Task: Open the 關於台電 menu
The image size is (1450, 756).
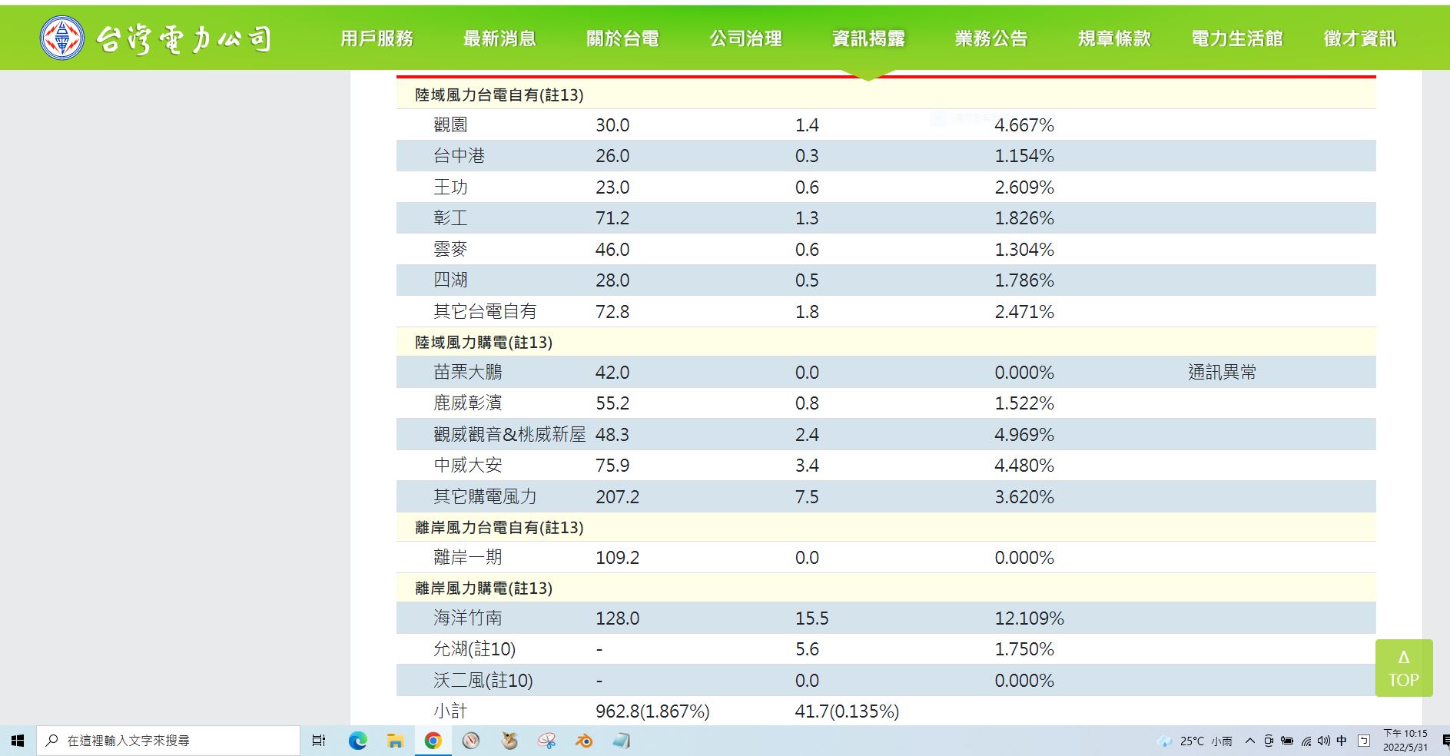Action: click(x=622, y=38)
